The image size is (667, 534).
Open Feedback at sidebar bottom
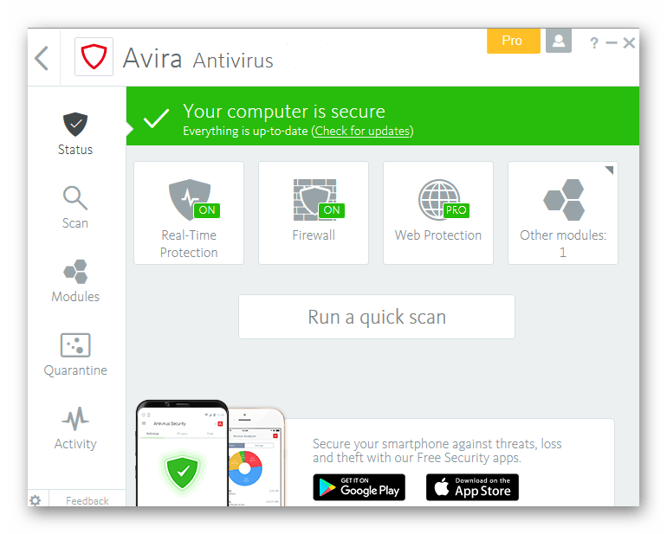click(x=87, y=500)
